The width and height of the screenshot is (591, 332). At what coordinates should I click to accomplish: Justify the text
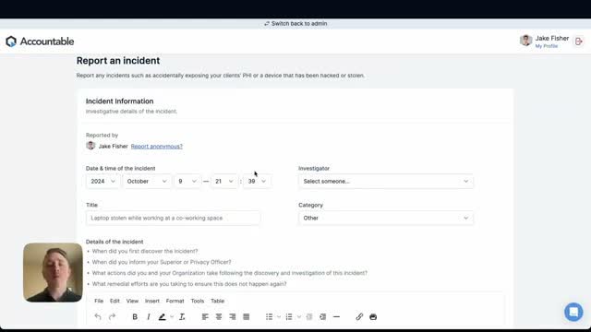click(247, 317)
